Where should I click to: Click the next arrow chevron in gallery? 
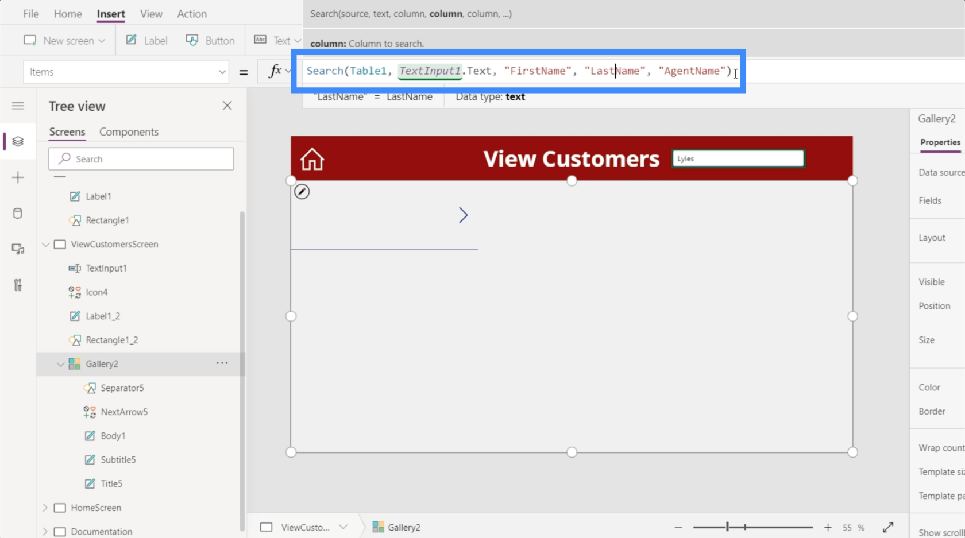pyautogui.click(x=464, y=215)
